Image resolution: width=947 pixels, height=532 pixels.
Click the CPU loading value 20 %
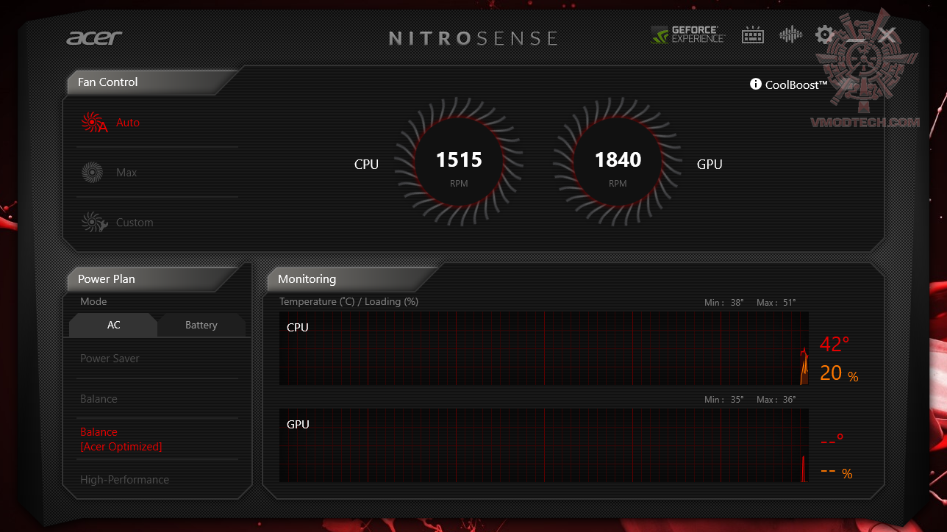(839, 373)
